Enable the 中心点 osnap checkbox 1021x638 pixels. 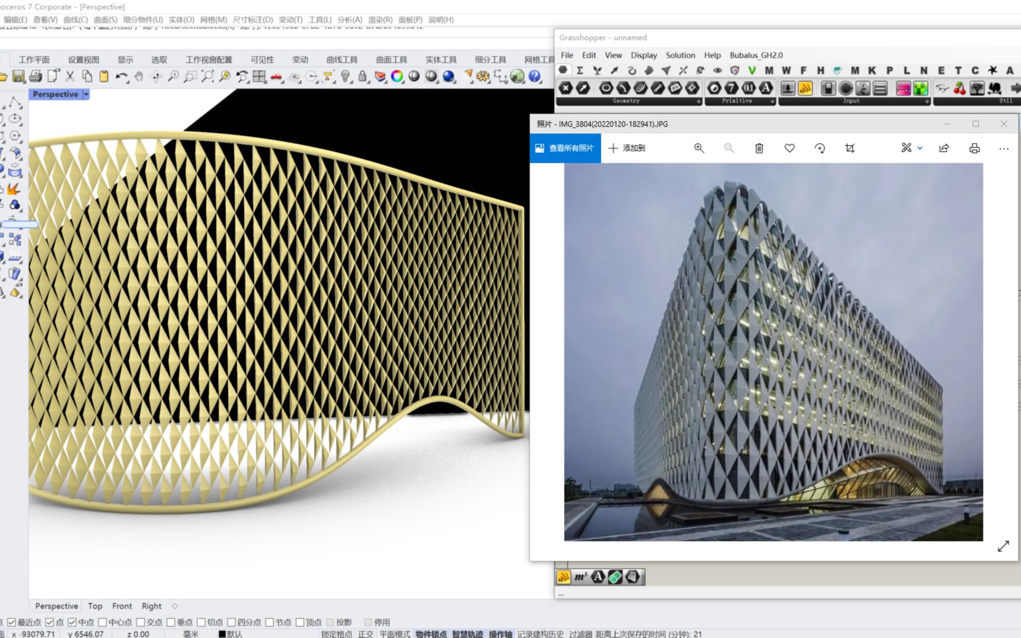(103, 623)
